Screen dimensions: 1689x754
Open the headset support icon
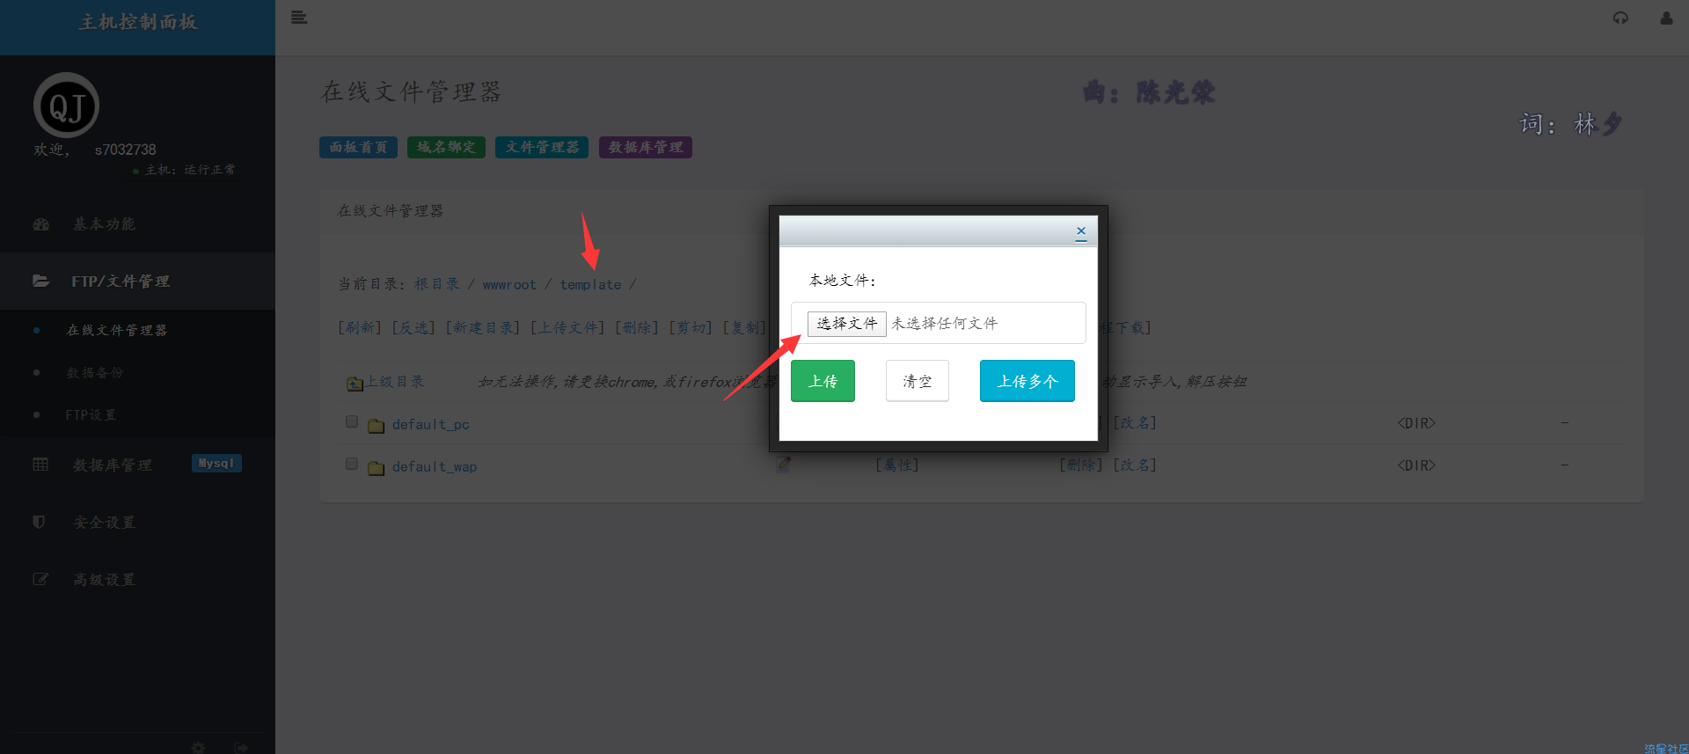tap(1620, 18)
